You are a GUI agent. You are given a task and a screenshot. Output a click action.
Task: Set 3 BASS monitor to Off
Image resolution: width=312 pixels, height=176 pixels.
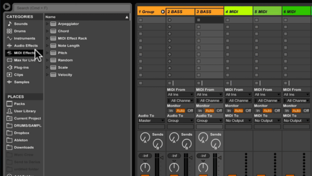pos(219,111)
